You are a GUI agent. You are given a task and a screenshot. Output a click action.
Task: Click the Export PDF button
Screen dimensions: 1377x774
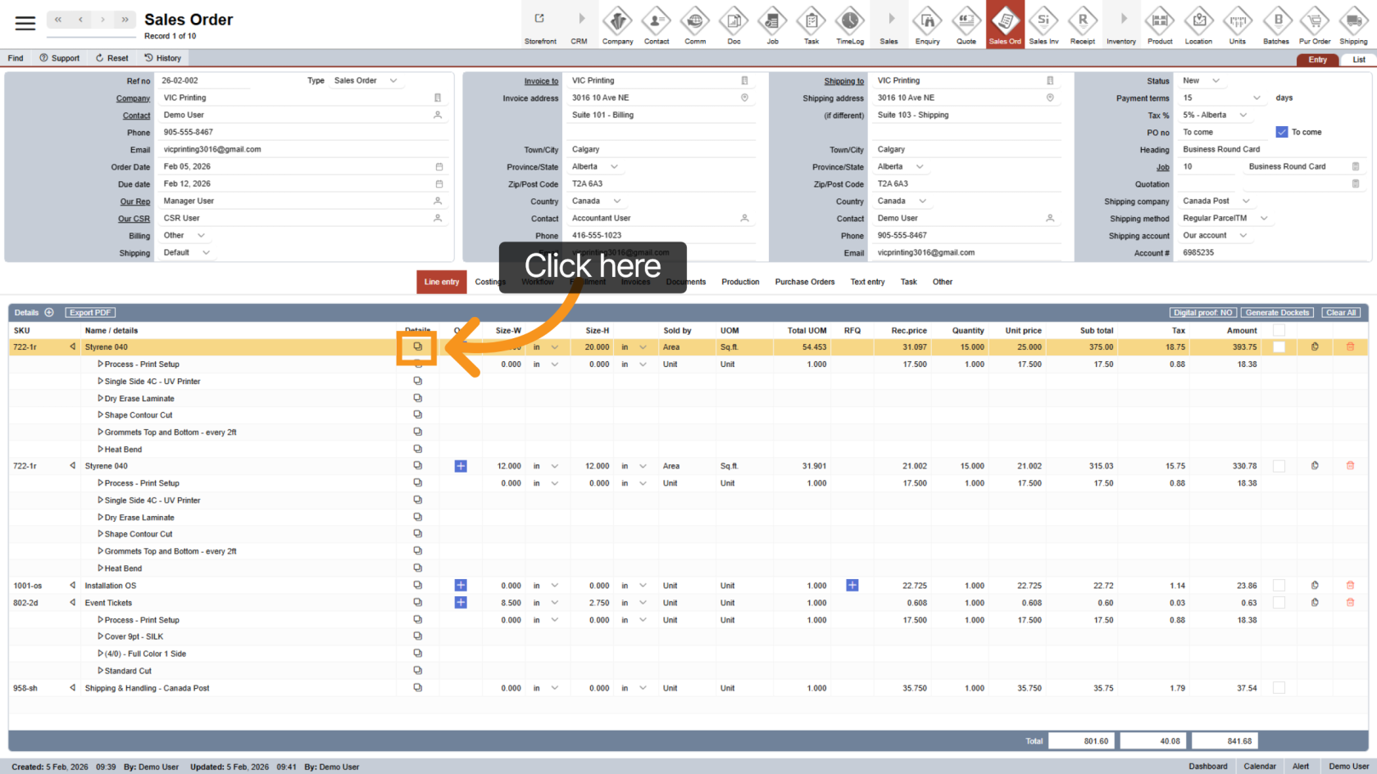(90, 313)
